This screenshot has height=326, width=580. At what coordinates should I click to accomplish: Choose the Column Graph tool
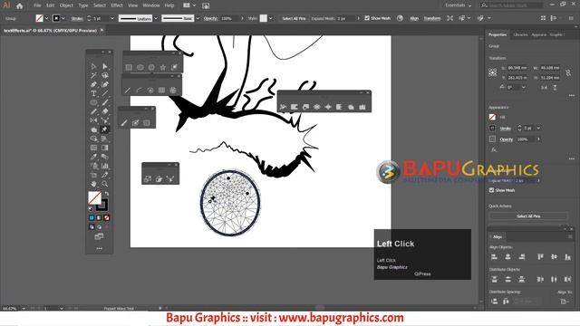point(105,166)
